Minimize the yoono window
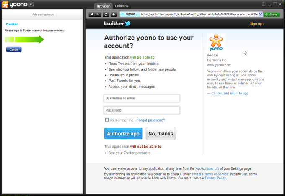 [269, 4]
